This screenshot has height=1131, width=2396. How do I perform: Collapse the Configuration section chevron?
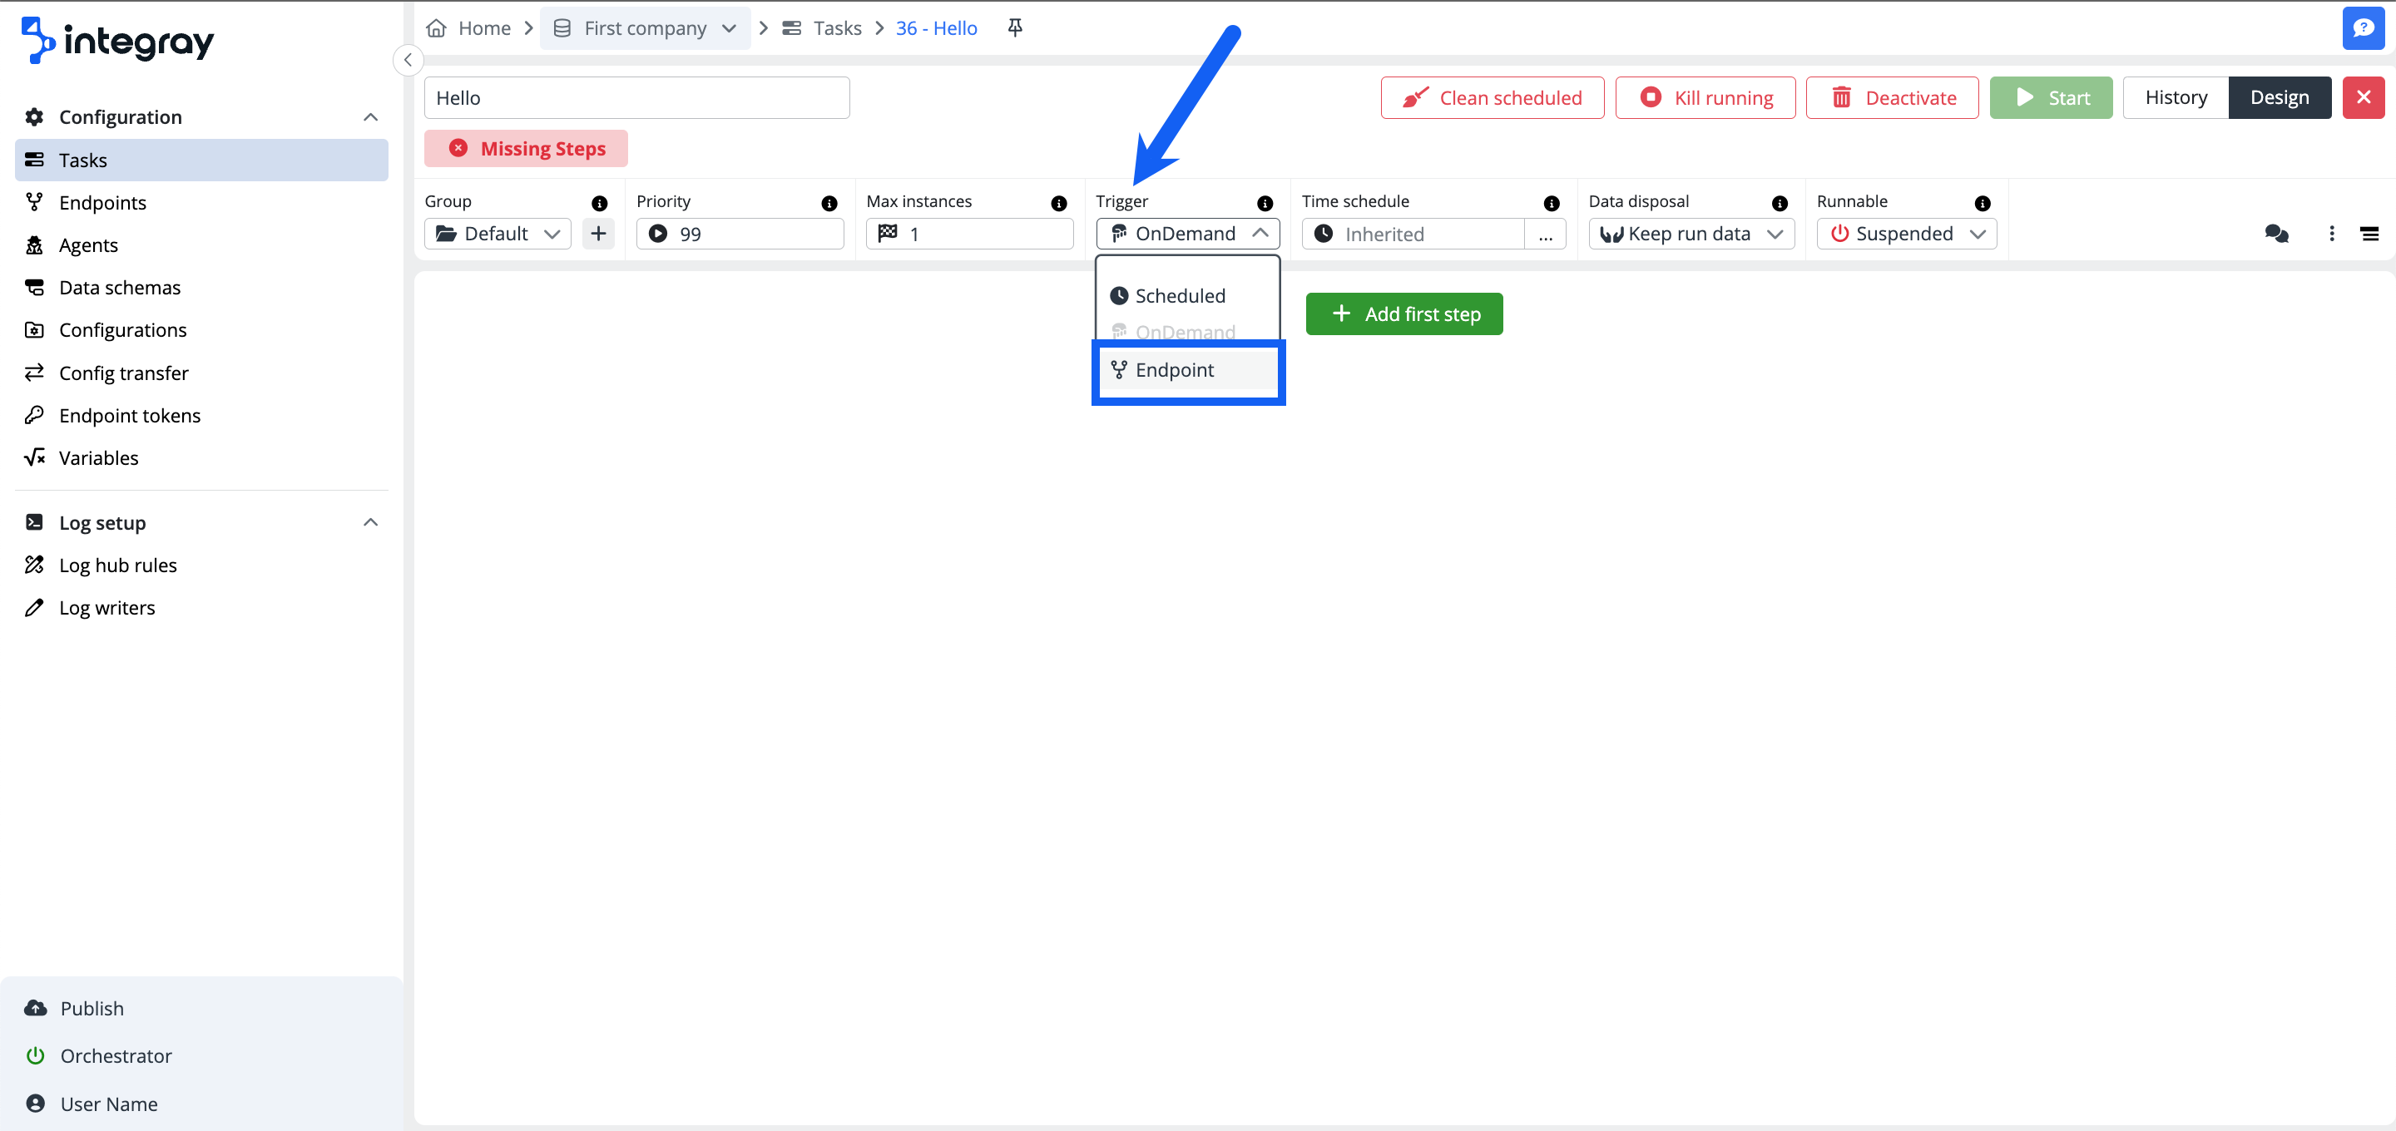click(x=370, y=116)
